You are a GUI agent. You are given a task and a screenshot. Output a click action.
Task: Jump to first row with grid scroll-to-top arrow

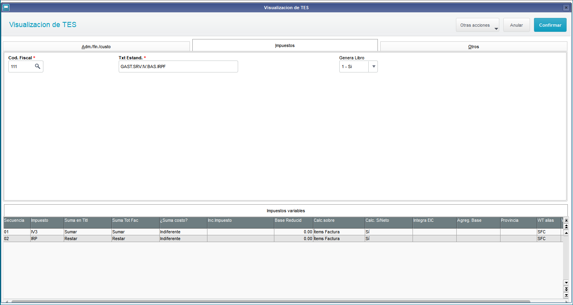566,220
